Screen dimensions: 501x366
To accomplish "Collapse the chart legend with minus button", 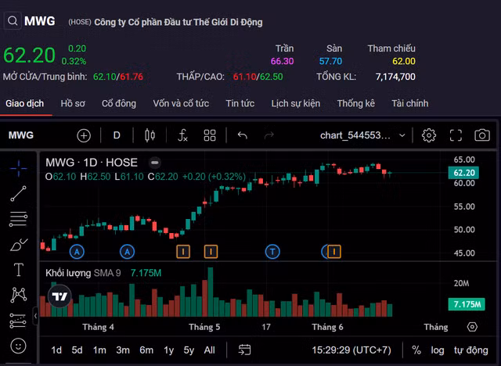I will [155, 163].
